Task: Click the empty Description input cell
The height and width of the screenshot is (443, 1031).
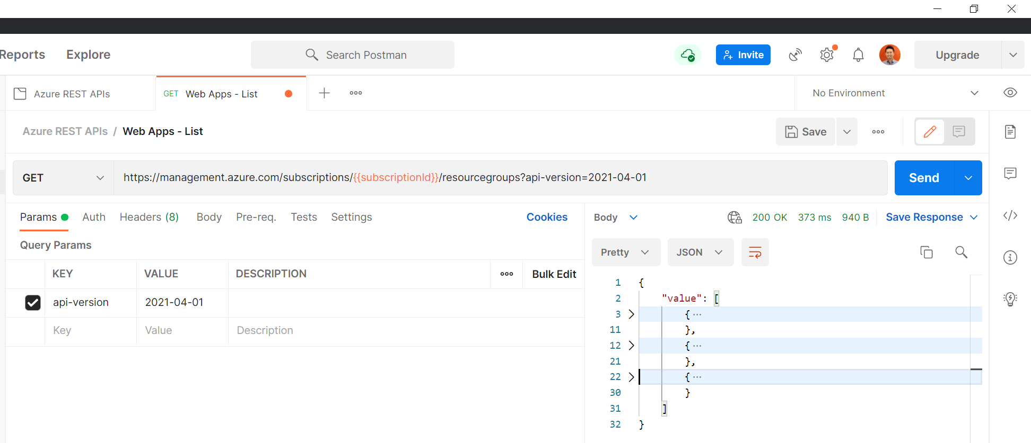Action: (406, 331)
